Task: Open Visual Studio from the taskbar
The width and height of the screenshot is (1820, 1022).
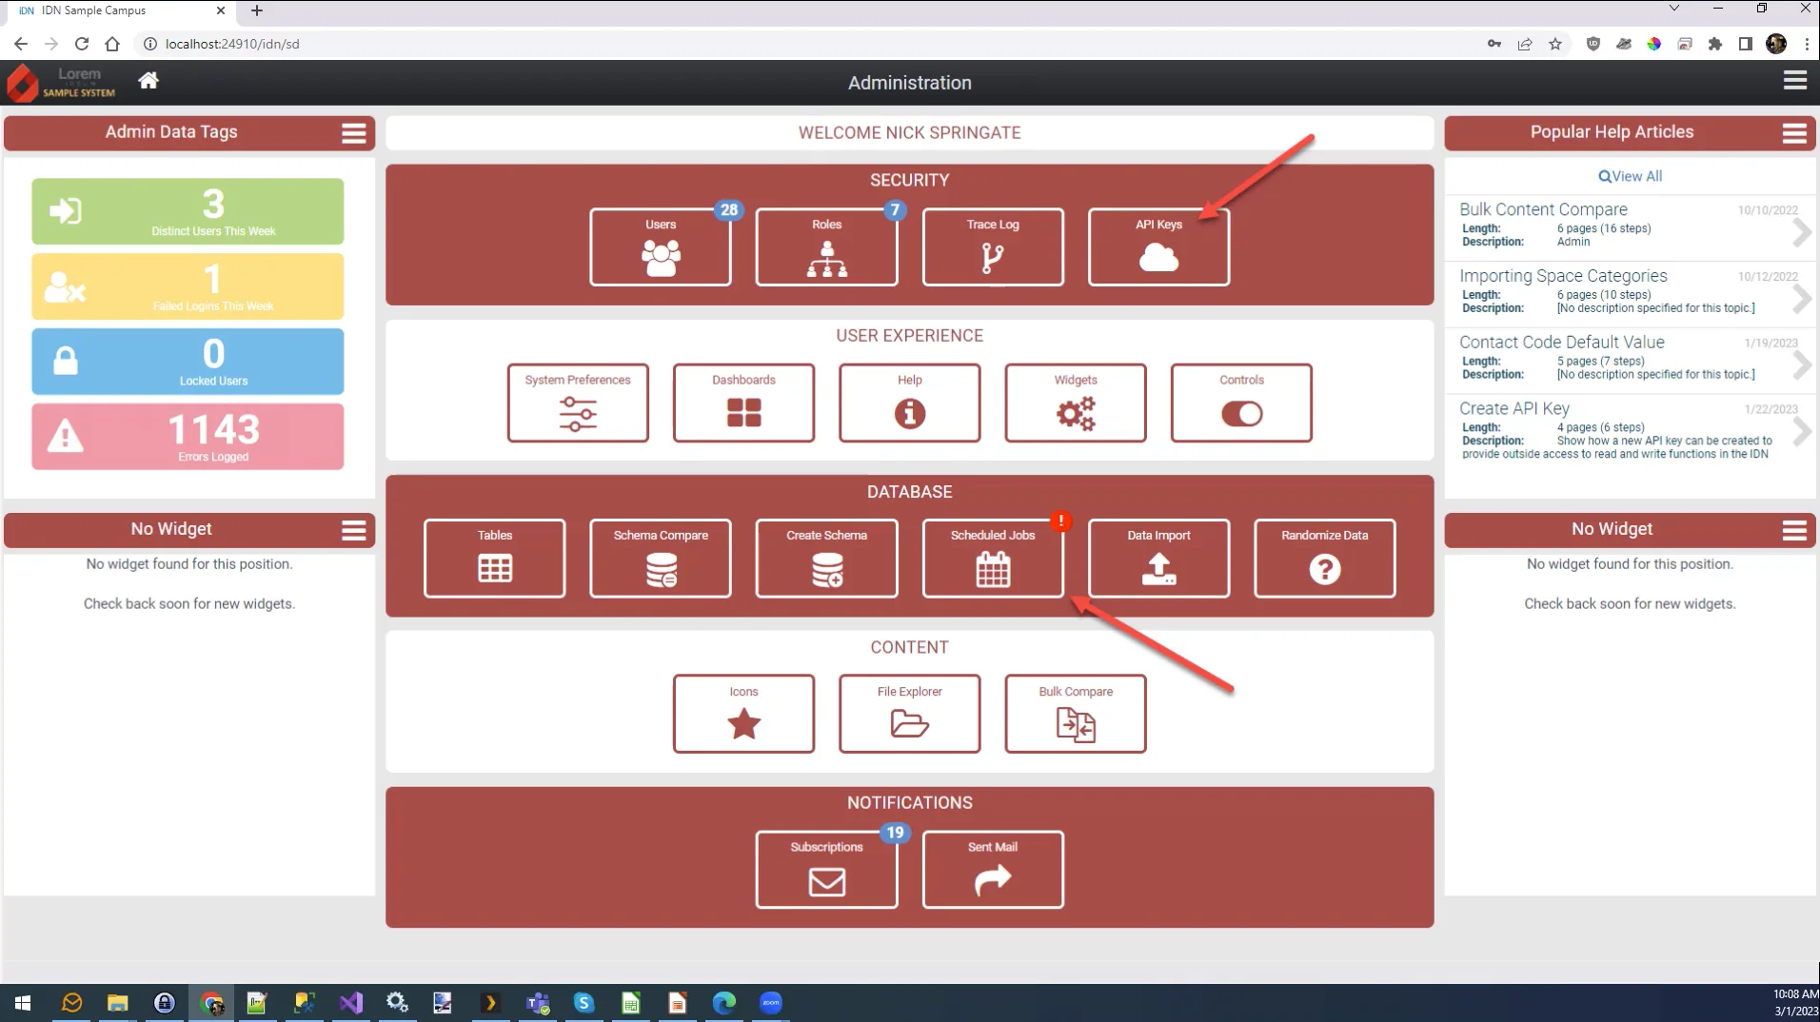Action: point(350,1003)
